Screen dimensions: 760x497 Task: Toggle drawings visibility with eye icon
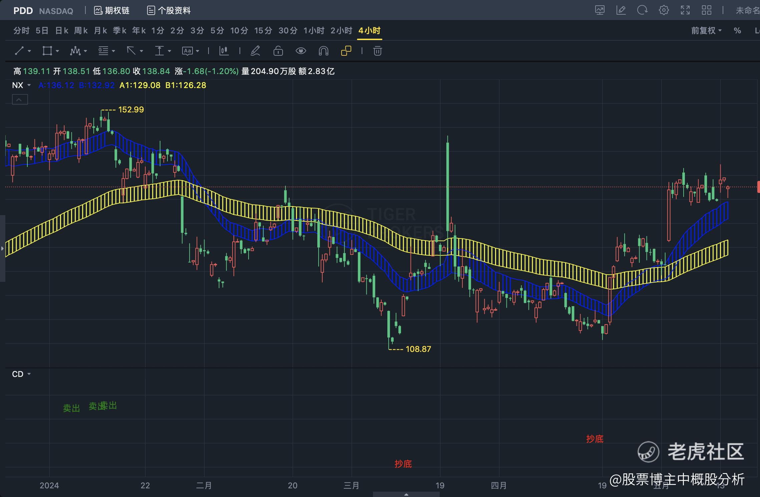301,51
